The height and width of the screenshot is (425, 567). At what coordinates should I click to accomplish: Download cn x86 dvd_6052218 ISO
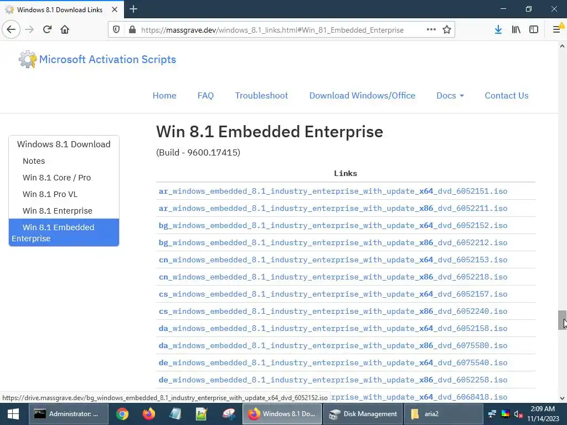pyautogui.click(x=333, y=277)
